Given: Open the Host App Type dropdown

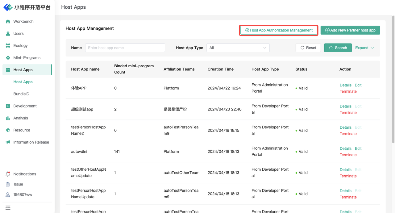Looking at the screenshot, I should point(238,48).
